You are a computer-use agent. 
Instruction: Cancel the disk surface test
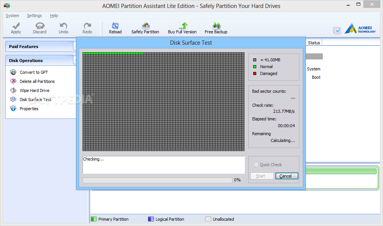[287, 176]
